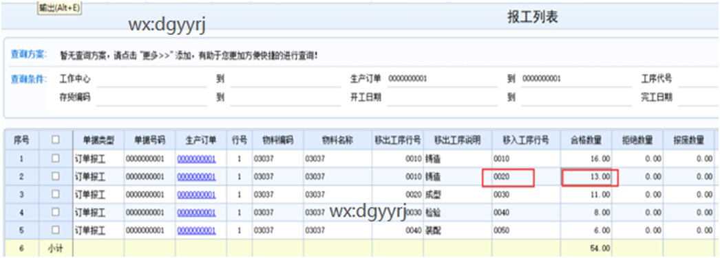Select the 8.00 qualified quantity cell
Image resolution: width=720 pixels, height=258 pixels.
coord(586,212)
